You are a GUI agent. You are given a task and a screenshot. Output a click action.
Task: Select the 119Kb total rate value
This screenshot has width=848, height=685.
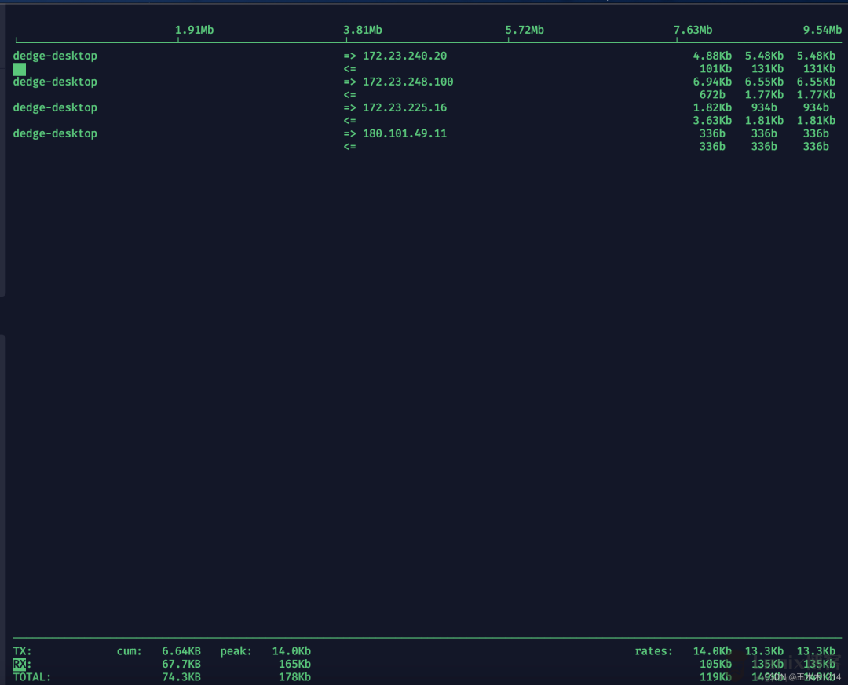(715, 677)
